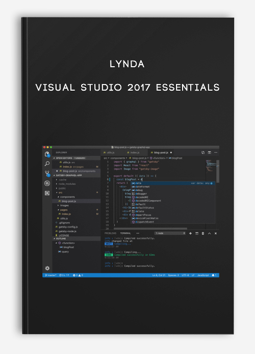255x354 pixels.
Task: Click the maximize panel chevron icon
Action: click(x=209, y=233)
